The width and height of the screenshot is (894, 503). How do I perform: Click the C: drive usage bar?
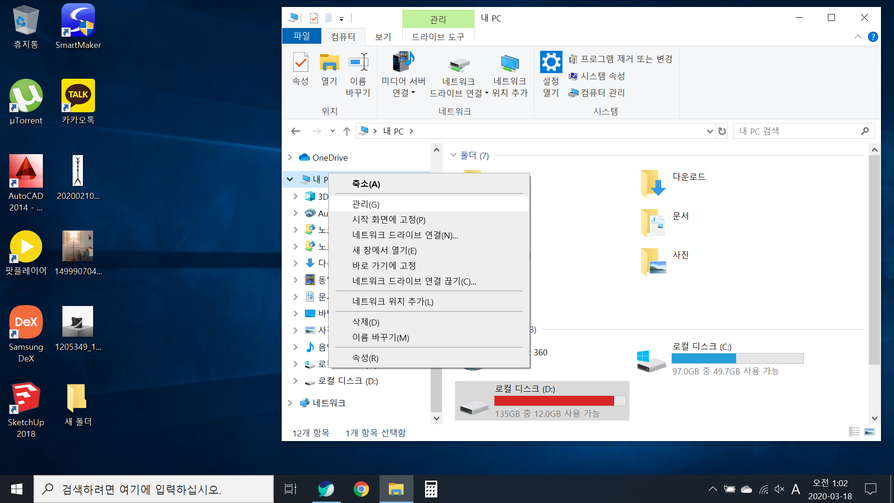738,358
